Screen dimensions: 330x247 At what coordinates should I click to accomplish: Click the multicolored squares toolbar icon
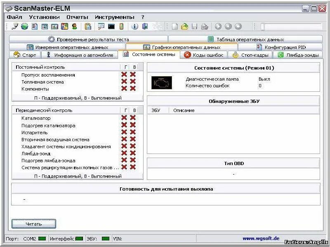coord(64,26)
